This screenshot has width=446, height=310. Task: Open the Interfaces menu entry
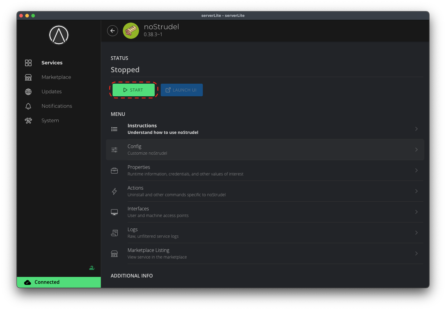(158, 212)
